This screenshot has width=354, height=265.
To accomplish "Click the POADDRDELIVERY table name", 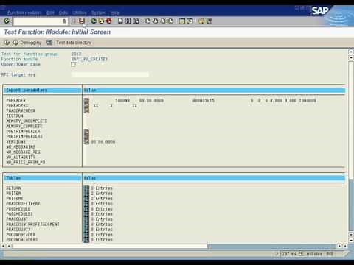I will (x=23, y=204).
